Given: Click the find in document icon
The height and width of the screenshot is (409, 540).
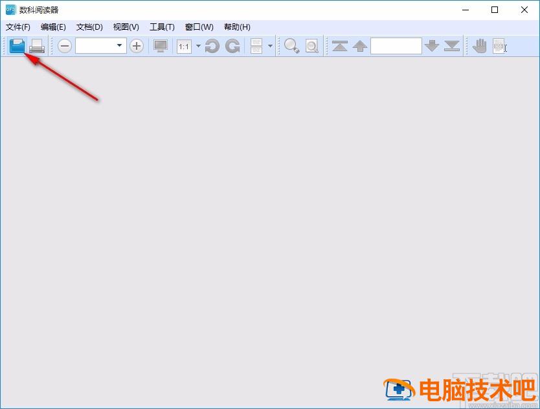Looking at the screenshot, I should click(312, 46).
